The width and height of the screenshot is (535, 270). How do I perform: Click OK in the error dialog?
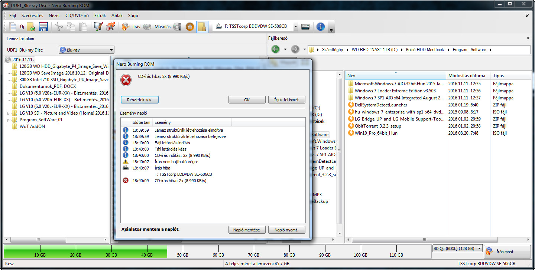pyautogui.click(x=247, y=100)
